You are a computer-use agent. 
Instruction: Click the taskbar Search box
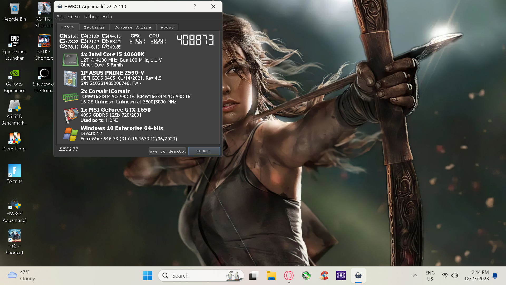pyautogui.click(x=201, y=276)
